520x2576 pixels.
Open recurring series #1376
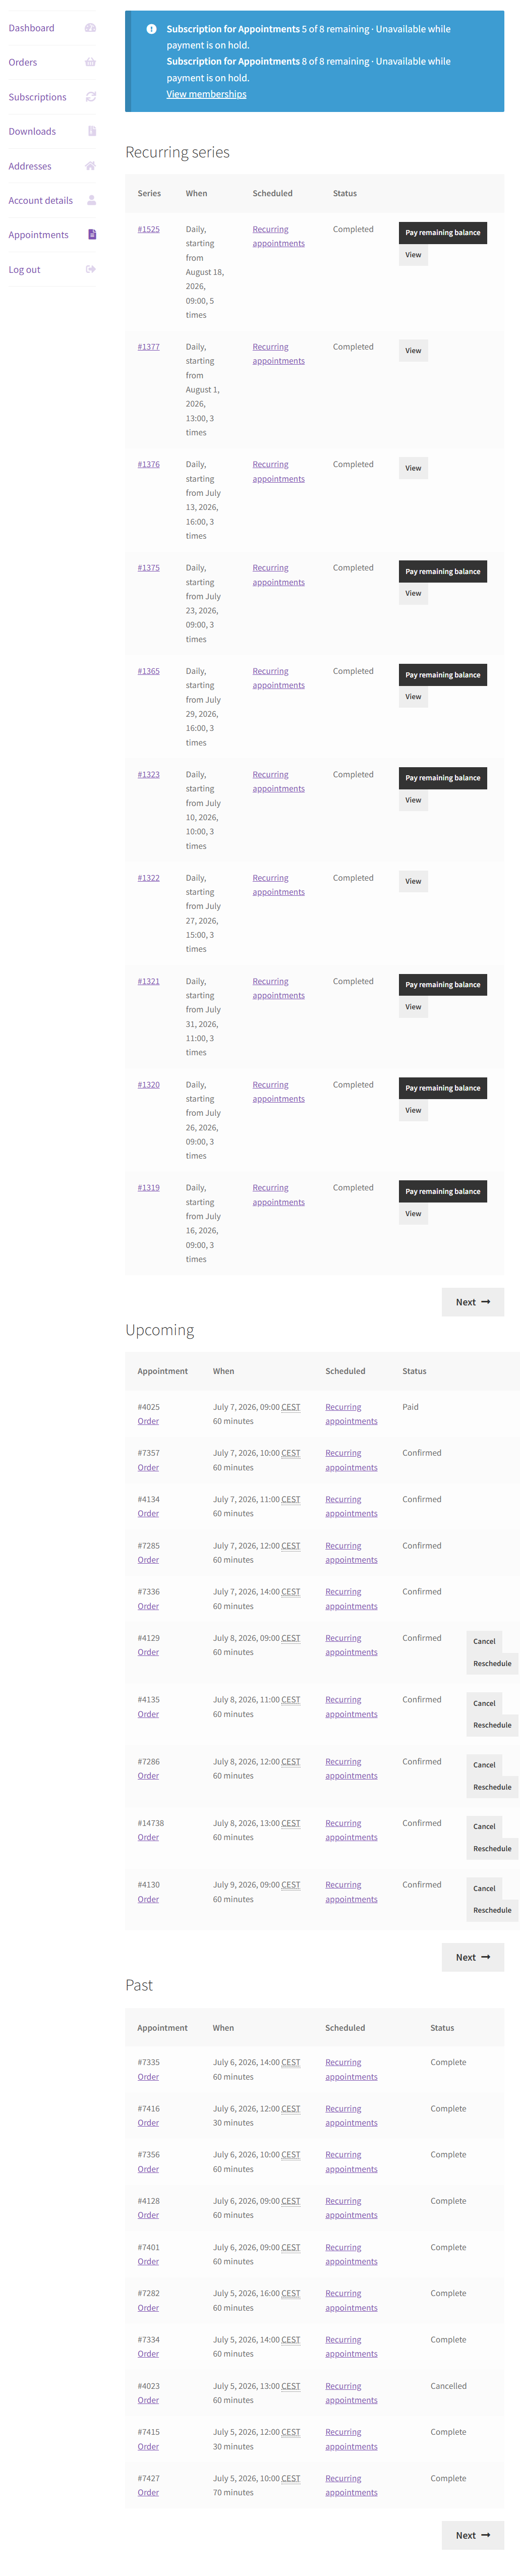[x=149, y=464]
